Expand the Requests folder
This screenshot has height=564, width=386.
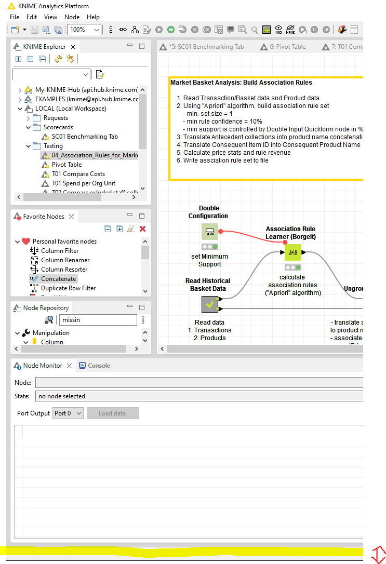29,118
